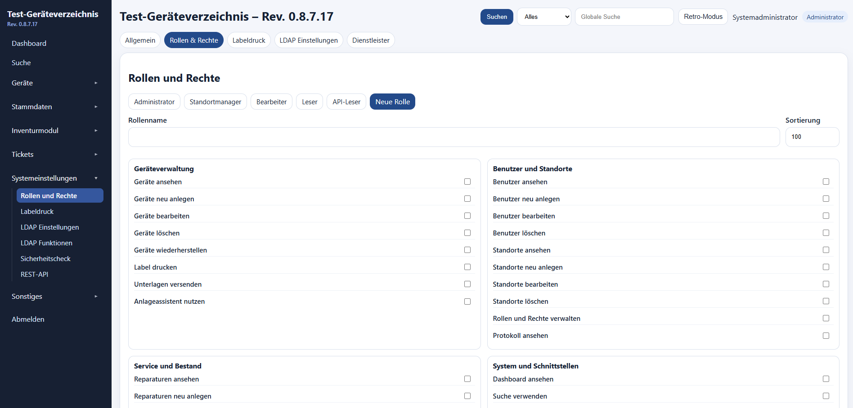The width and height of the screenshot is (853, 408).
Task: Switch to the Labeldruck tab
Action: point(249,40)
